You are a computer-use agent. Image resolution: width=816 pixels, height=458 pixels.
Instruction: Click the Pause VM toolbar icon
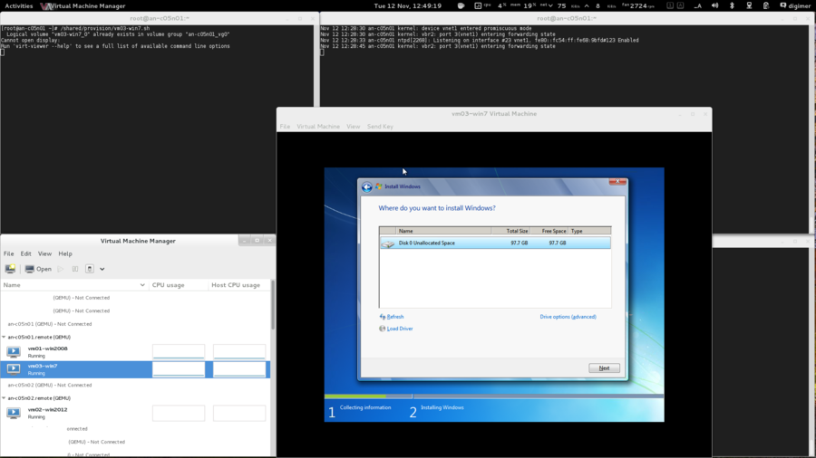75,269
